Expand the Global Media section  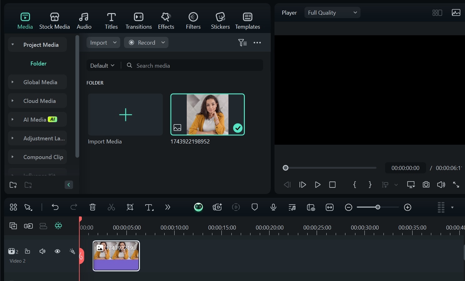(13, 82)
